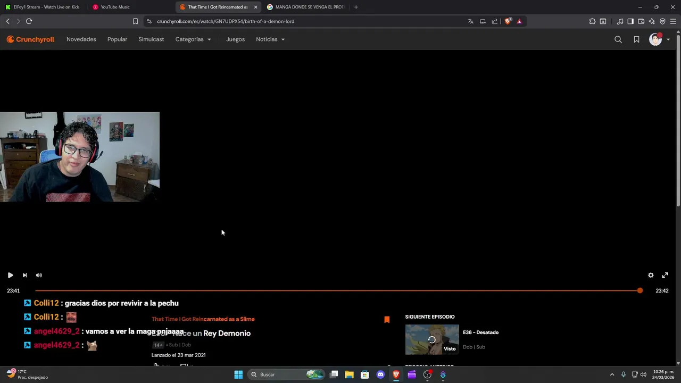Play the video with the play button

pos(10,275)
